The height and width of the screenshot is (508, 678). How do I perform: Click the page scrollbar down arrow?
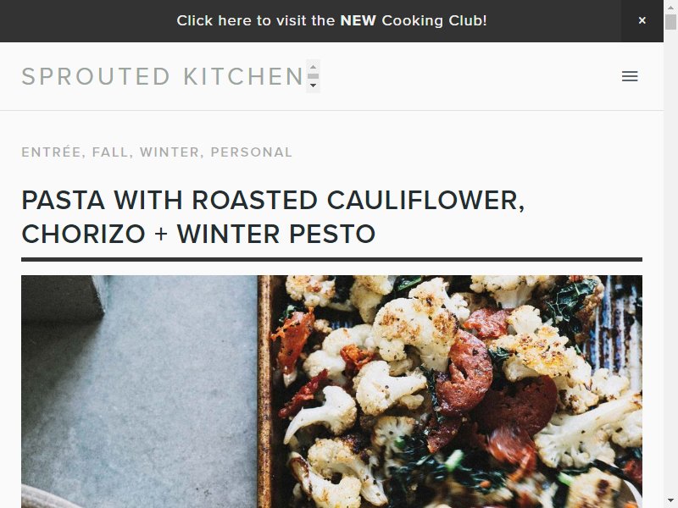pyautogui.click(x=670, y=500)
